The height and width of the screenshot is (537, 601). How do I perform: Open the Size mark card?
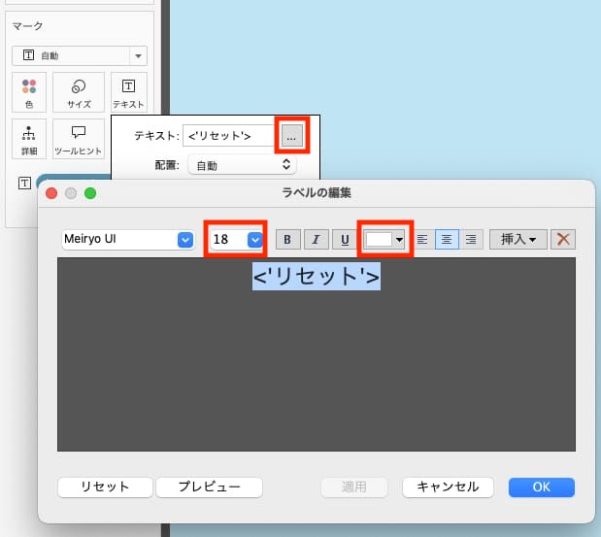click(79, 91)
